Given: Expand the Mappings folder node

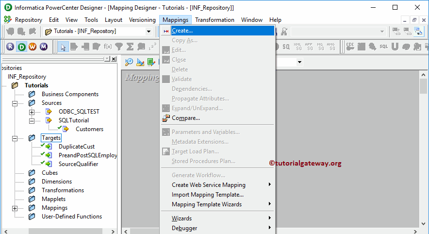Looking at the screenshot, I should (15, 209).
